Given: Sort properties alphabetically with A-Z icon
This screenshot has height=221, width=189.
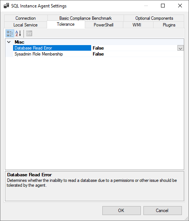Looking at the screenshot, I should 18,34.
